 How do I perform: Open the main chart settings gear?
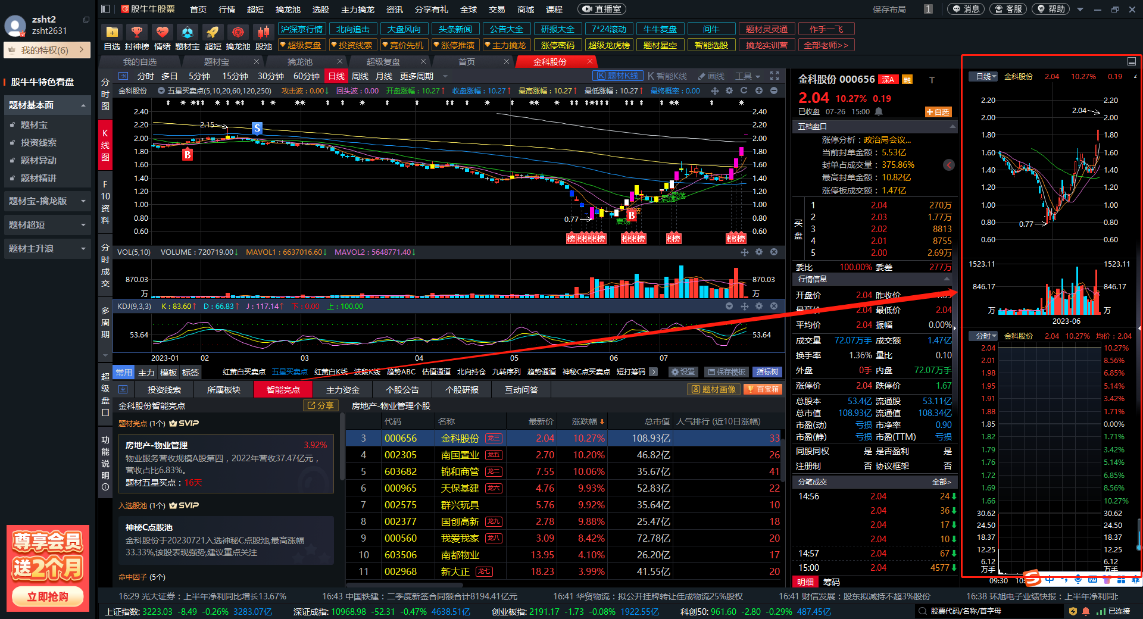[729, 90]
